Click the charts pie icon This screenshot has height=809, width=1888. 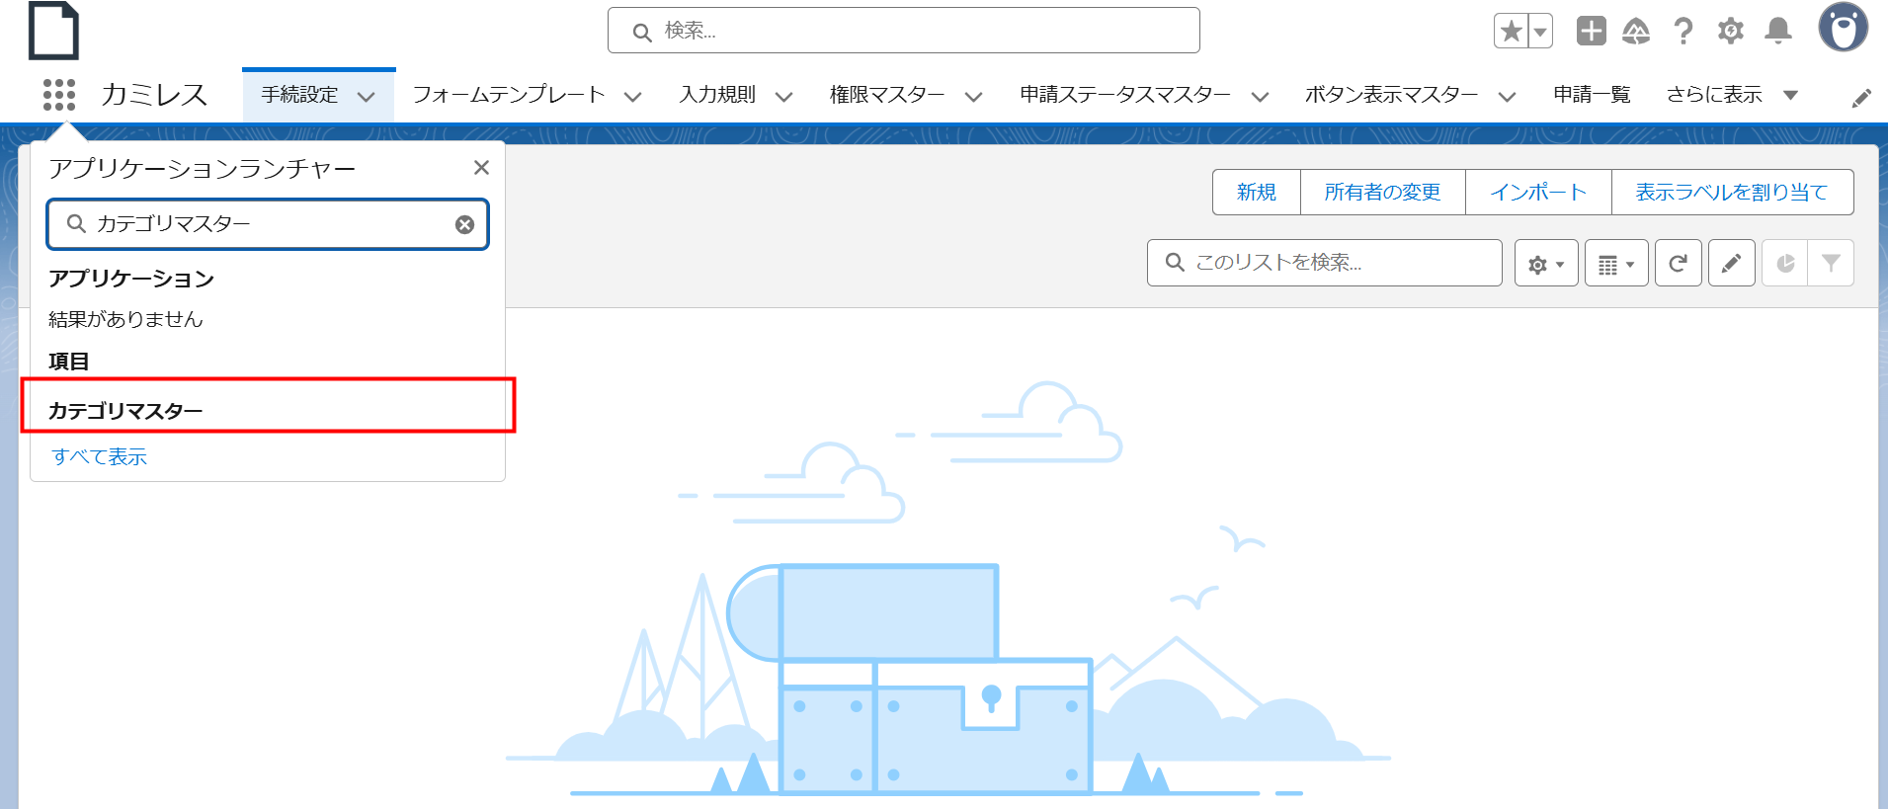1784,264
